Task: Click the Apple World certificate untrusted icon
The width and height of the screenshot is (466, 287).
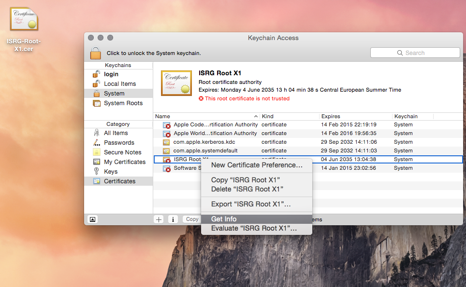Action: pyautogui.click(x=166, y=134)
